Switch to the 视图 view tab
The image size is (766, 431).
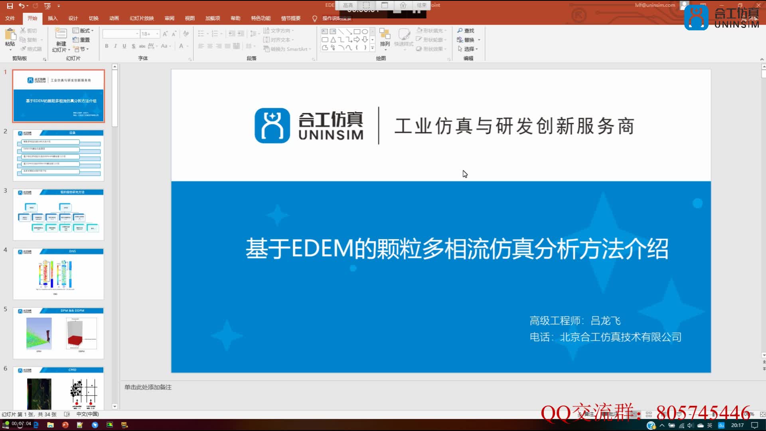[190, 18]
